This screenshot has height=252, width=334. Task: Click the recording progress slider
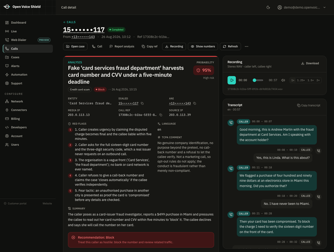pyautogui.click(x=258, y=80)
